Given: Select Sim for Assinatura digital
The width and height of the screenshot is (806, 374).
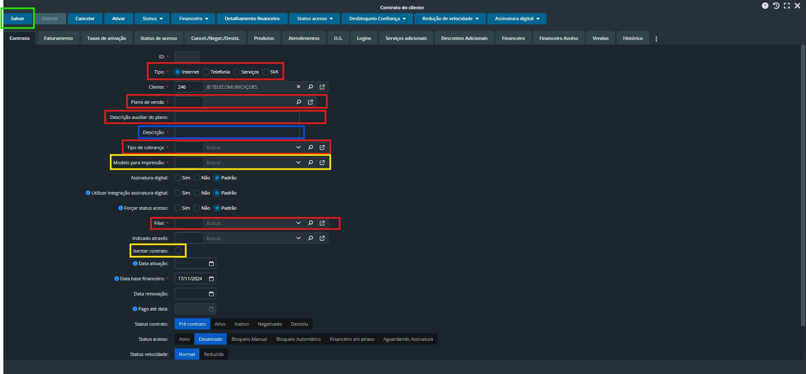Looking at the screenshot, I should click(178, 178).
